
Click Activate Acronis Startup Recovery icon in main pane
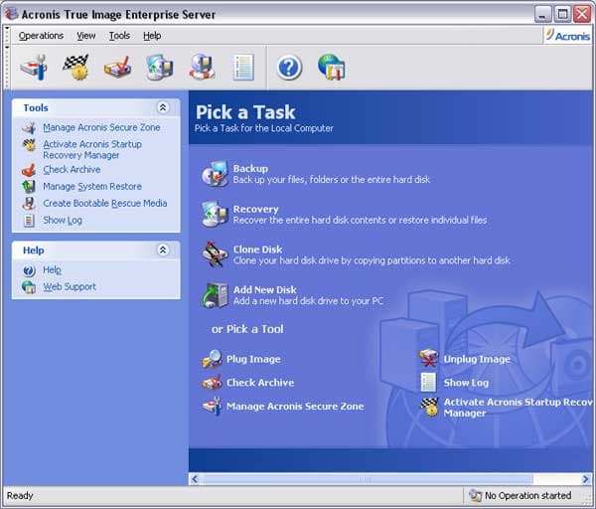click(x=429, y=407)
